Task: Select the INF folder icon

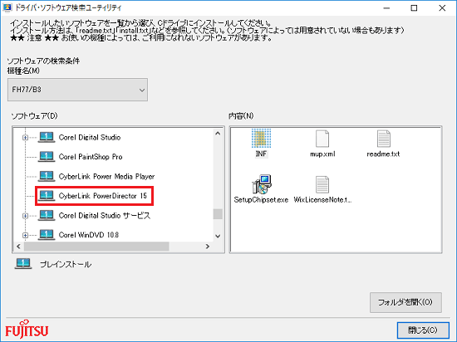Action: click(x=261, y=139)
